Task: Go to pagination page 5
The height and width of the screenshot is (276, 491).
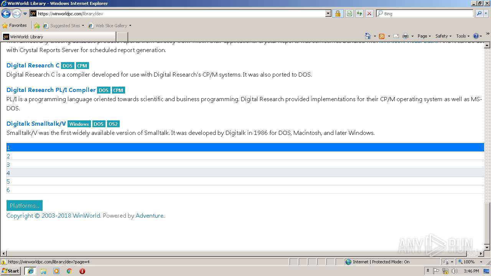Action: click(245, 181)
